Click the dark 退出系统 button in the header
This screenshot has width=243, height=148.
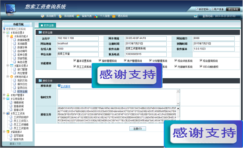[x=233, y=9]
